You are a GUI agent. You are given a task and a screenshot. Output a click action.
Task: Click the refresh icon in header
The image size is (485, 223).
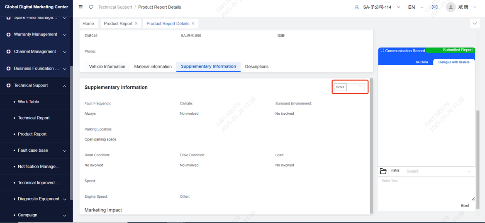91,7
